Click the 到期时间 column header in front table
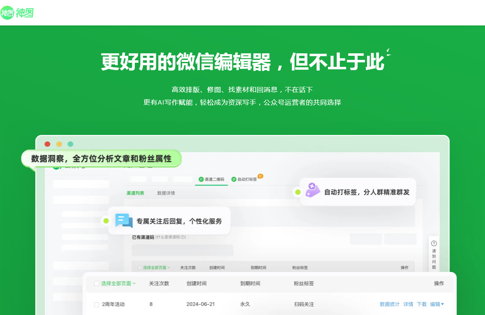The image size is (485, 315). pos(250,283)
